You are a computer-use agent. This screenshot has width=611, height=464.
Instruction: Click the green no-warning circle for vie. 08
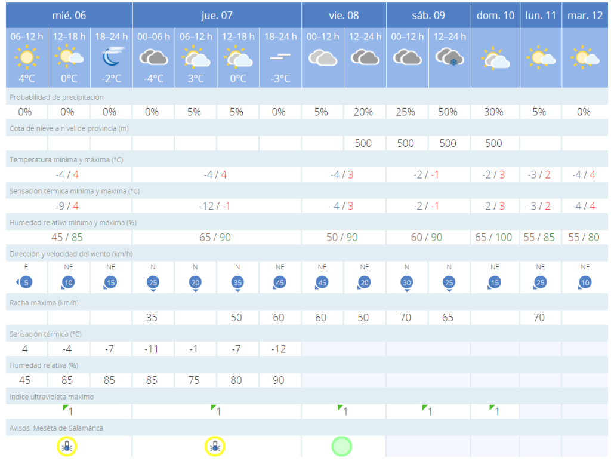tap(342, 447)
